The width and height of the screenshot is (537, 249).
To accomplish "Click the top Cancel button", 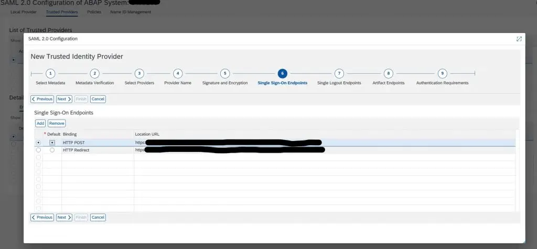I will [x=98, y=99].
